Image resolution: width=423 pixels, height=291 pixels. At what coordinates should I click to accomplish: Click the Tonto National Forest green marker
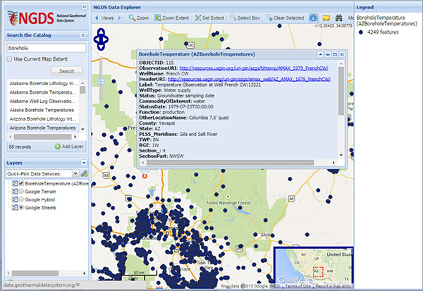click(228, 197)
